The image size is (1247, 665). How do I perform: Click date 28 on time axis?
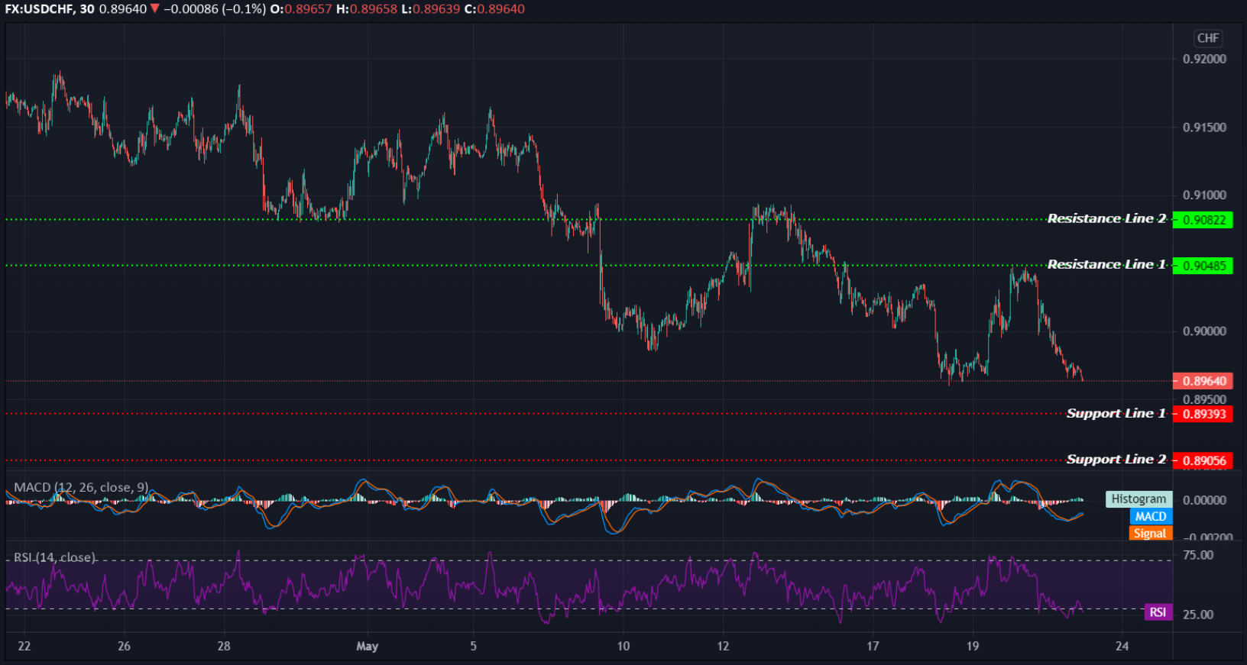tap(224, 646)
